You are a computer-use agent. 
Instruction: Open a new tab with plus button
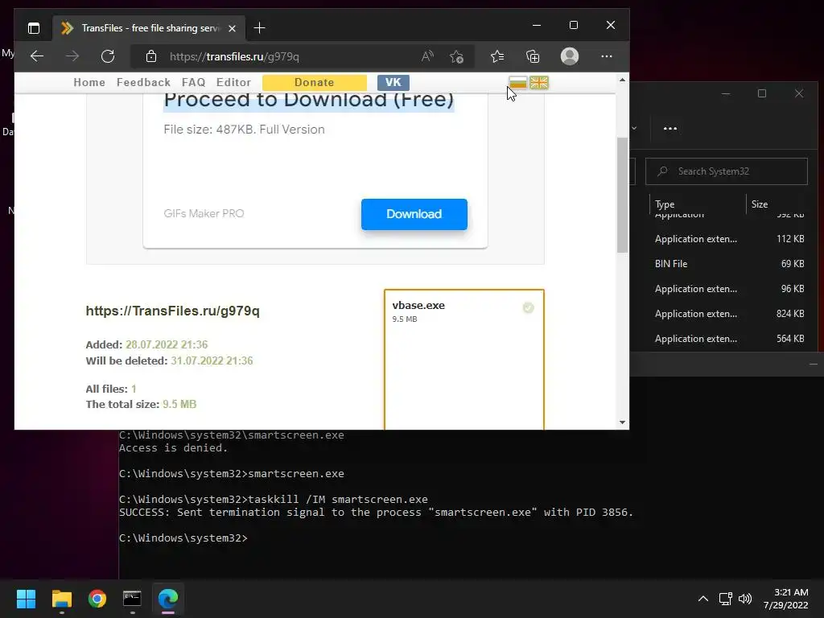tap(259, 28)
